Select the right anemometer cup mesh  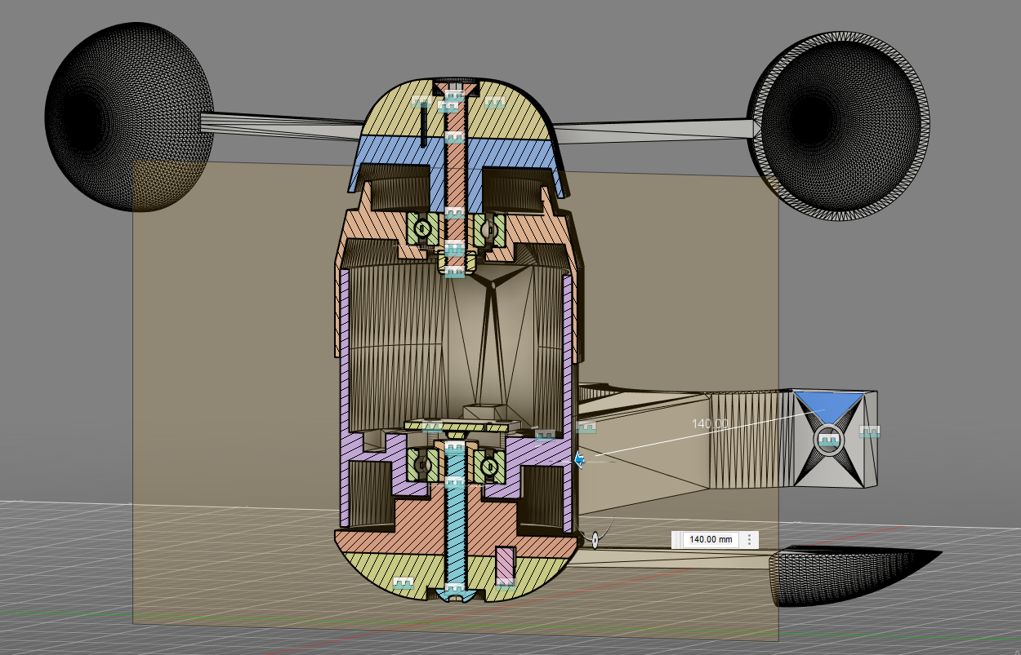[839, 126]
